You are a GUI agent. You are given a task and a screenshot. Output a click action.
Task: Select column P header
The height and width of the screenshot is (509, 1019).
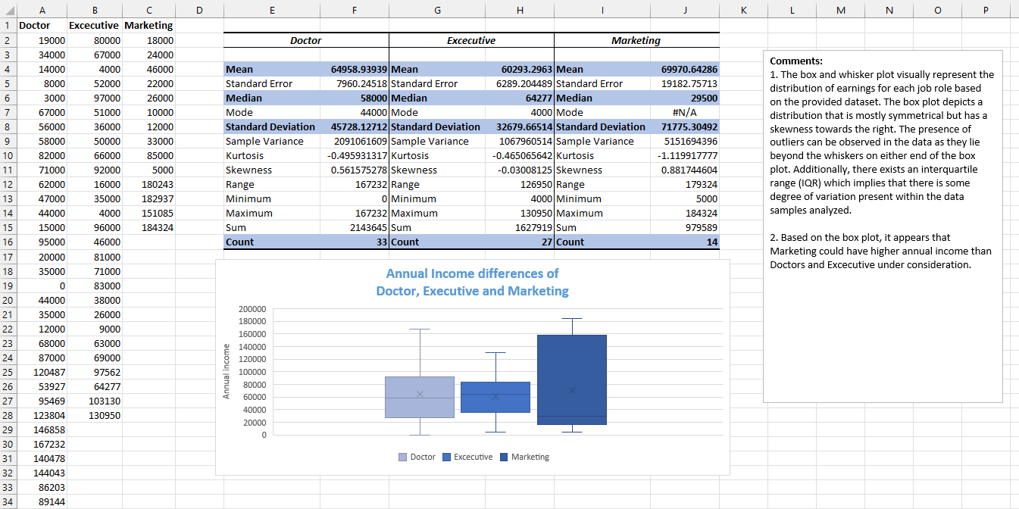(985, 11)
